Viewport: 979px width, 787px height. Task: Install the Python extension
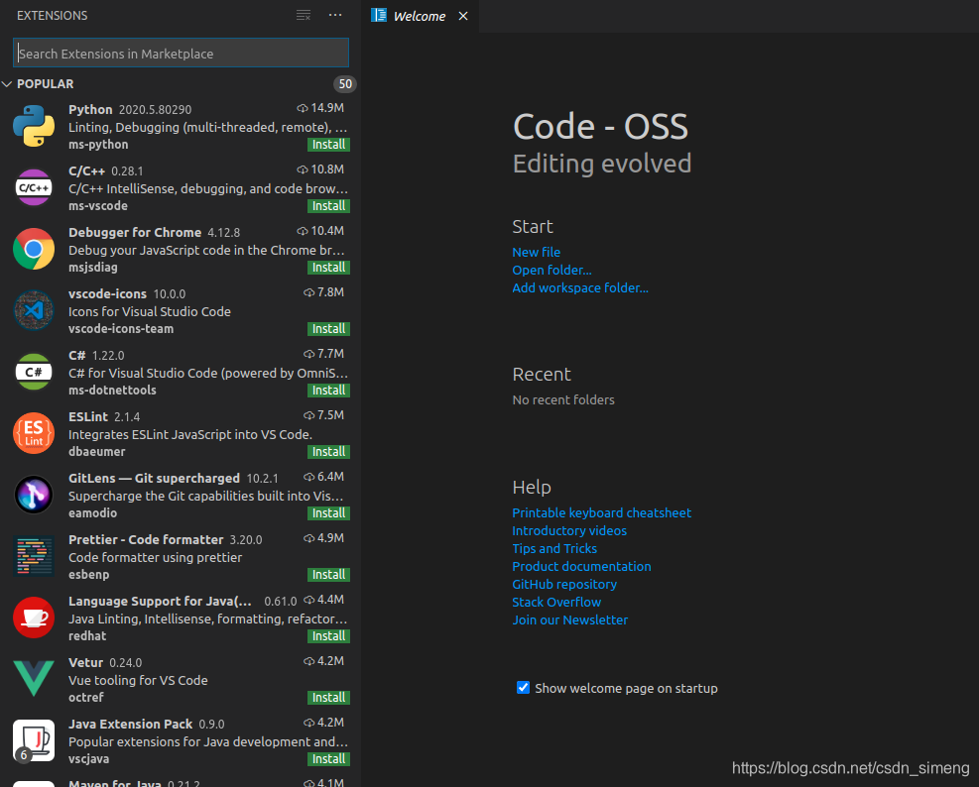point(328,144)
